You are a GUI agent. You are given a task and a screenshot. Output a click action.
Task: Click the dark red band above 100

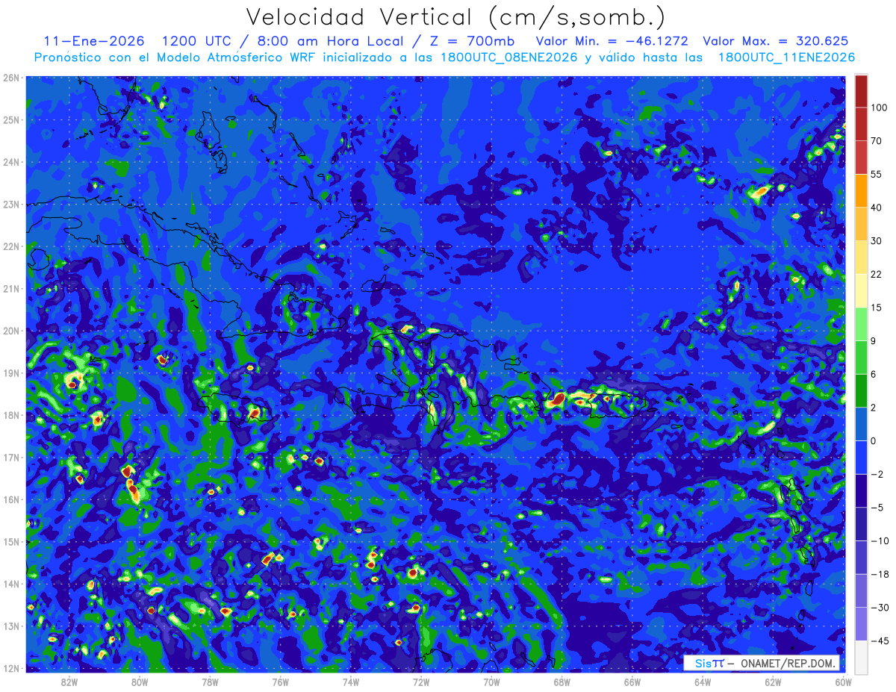click(861, 90)
